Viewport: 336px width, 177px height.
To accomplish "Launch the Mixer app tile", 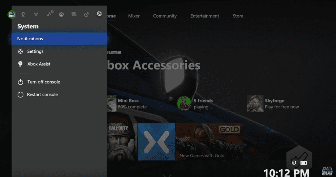I will point(157,142).
